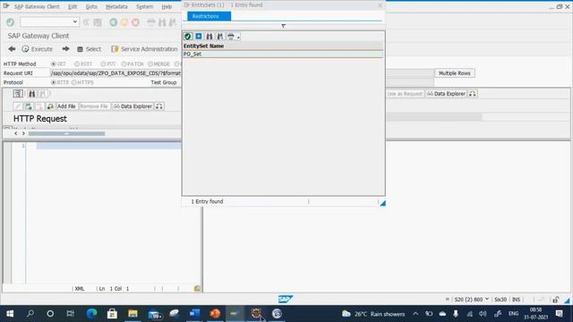Click the back arrow beside Execute
Image resolution: width=573 pixels, height=322 pixels.
[x=12, y=49]
